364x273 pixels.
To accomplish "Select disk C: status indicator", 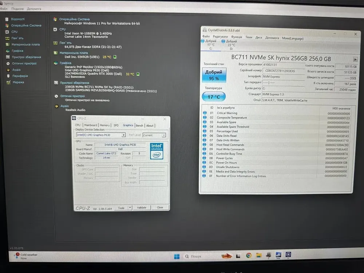I will coord(210,43).
